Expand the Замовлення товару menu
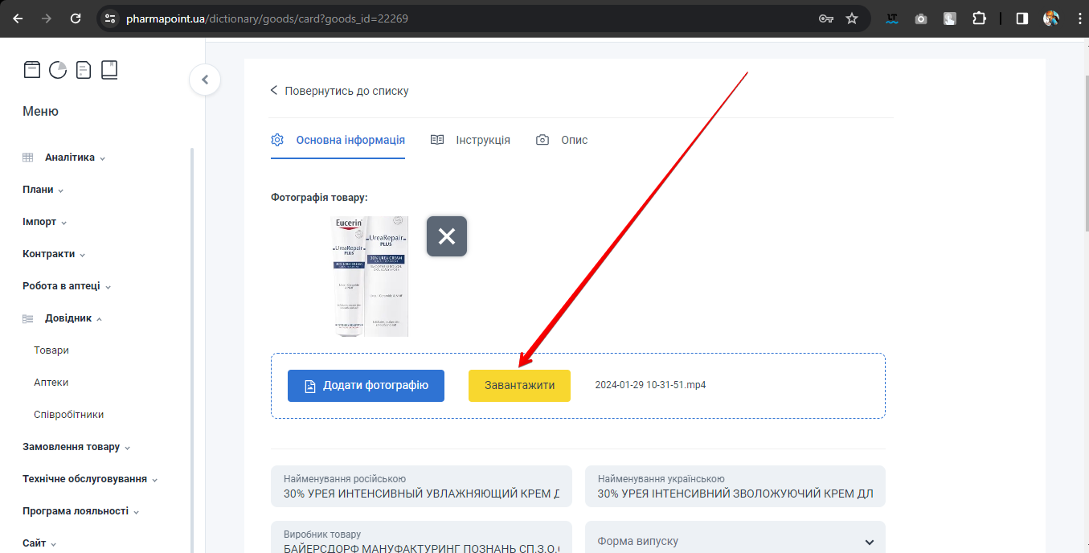Image resolution: width=1089 pixels, height=553 pixels. point(76,447)
